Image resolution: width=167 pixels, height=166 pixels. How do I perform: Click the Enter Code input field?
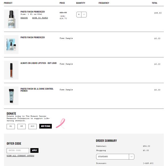coord(18,151)
